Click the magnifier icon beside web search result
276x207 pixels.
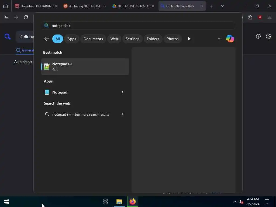point(47,114)
